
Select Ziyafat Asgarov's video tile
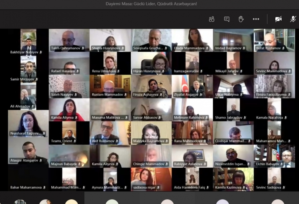point(192,86)
